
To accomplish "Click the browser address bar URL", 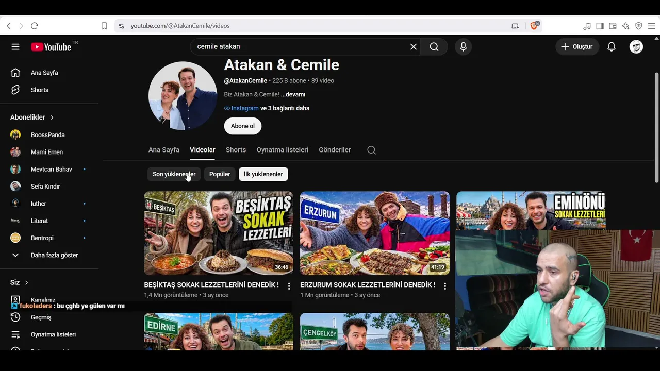I will [180, 26].
